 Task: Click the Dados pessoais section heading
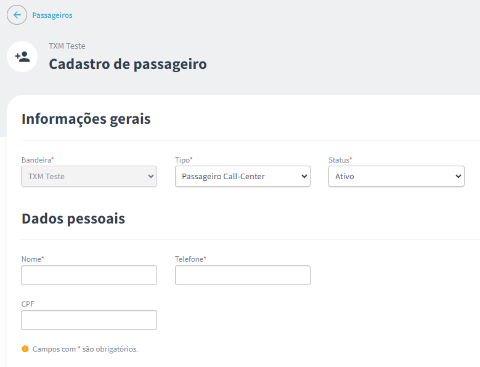pos(73,219)
